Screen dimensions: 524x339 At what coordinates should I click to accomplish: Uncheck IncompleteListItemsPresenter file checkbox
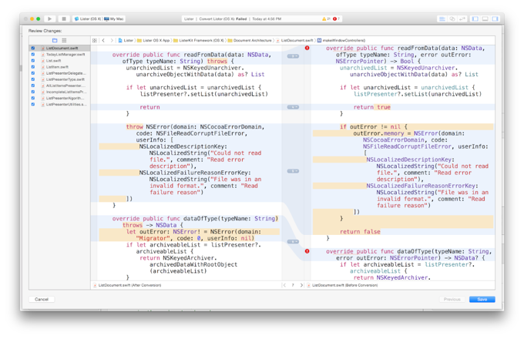32,92
